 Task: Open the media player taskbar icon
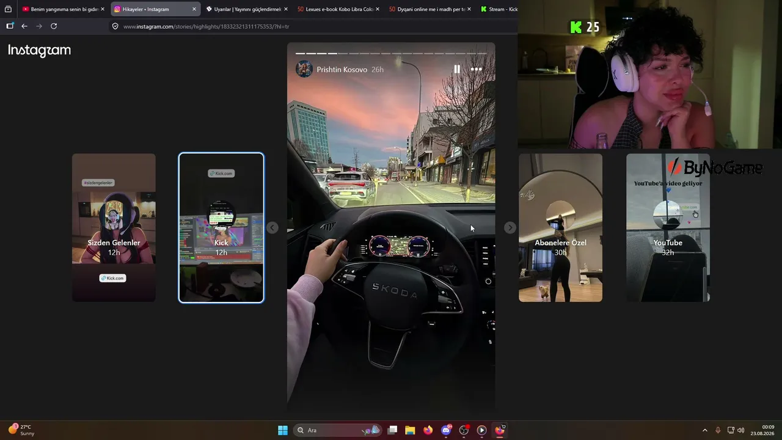[481, 430]
